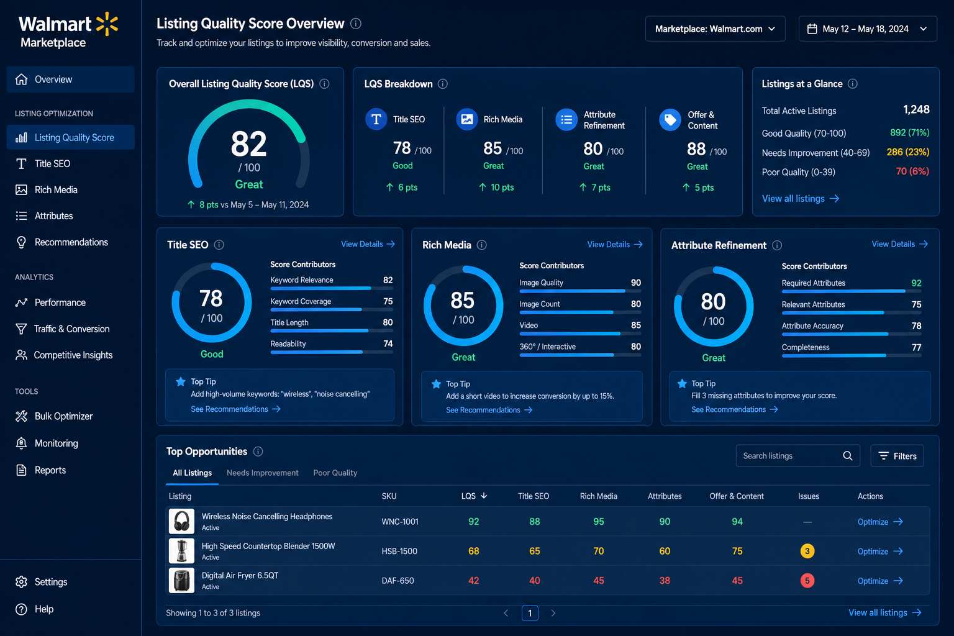This screenshot has width=954, height=636.
Task: Click the Listing Quality Score bar-chart icon
Action: (x=21, y=138)
